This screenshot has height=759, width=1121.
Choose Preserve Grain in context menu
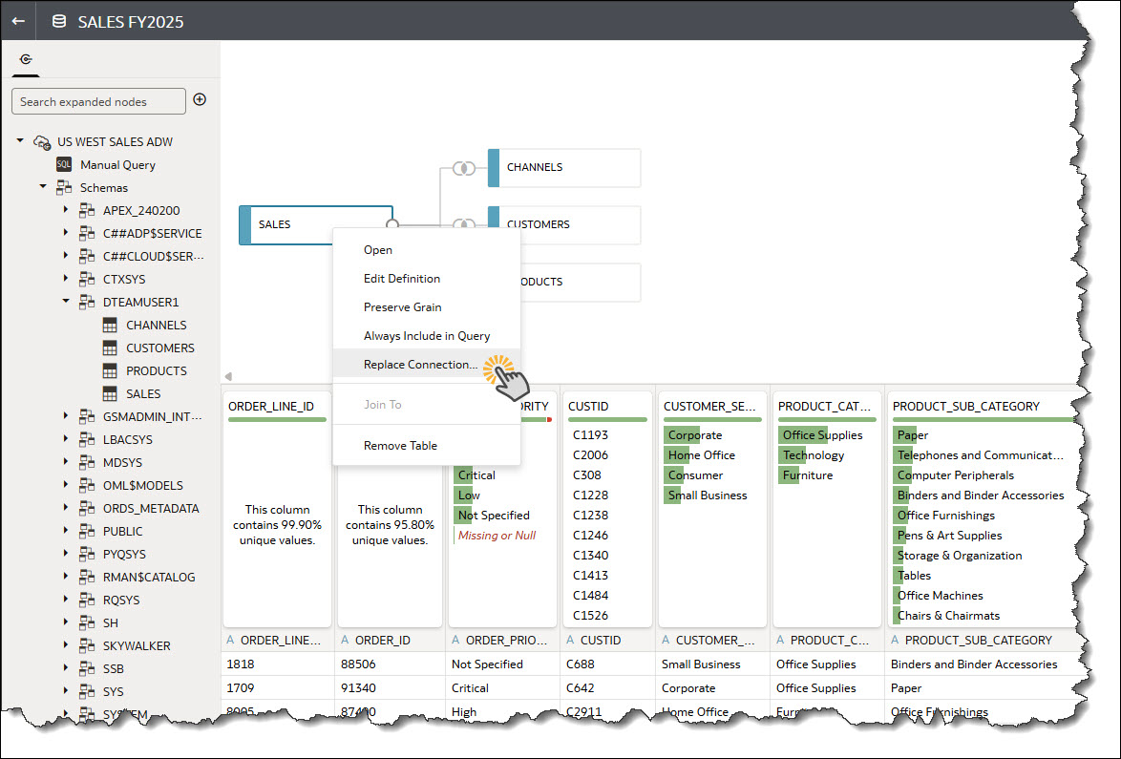426,307
